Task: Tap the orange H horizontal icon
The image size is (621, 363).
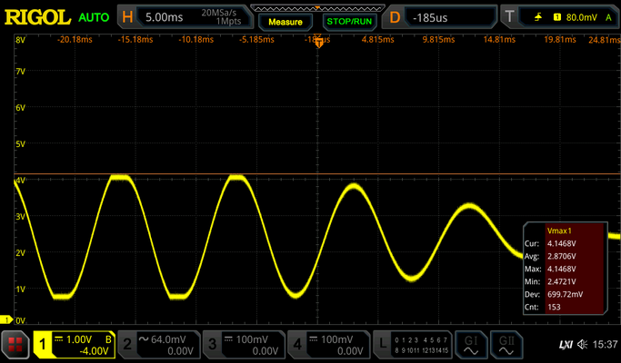Action: (x=127, y=17)
